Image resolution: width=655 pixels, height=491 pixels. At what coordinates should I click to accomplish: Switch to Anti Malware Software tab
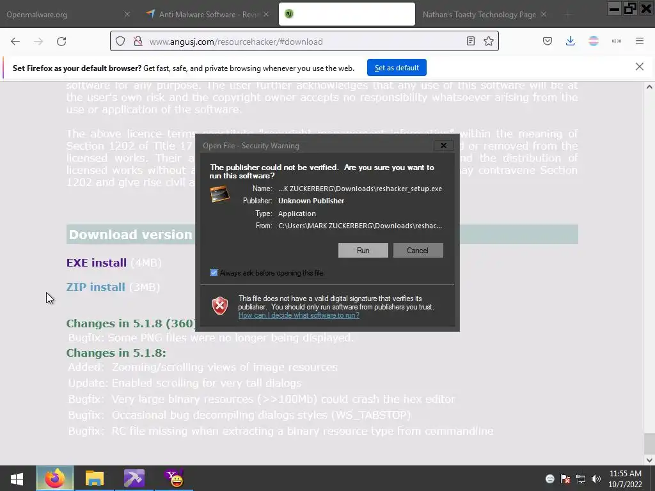coord(208,15)
